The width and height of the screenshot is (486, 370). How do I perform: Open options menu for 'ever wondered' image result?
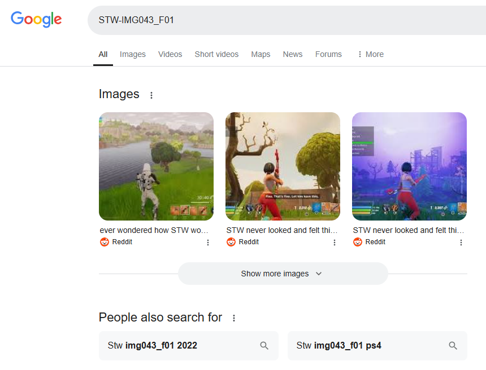[x=208, y=243]
